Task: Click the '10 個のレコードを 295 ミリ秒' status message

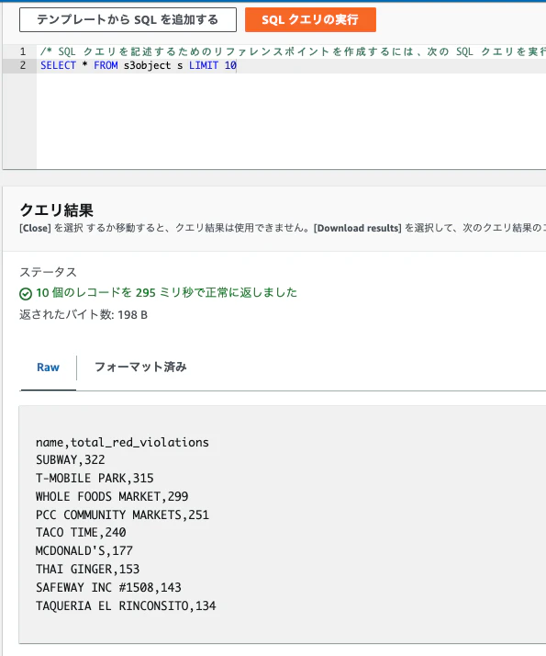Action: (x=166, y=292)
